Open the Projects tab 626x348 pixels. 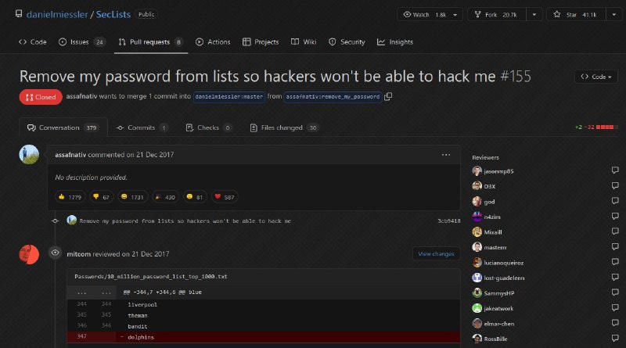(x=261, y=42)
